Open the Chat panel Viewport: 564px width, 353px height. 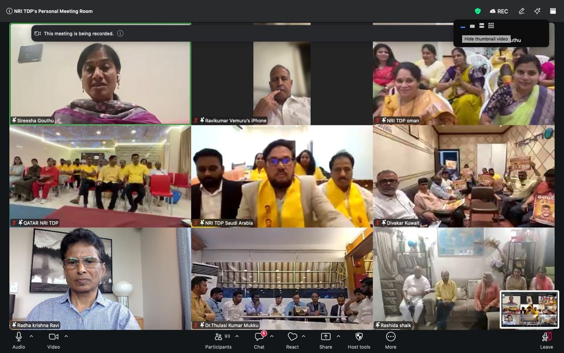(259, 340)
